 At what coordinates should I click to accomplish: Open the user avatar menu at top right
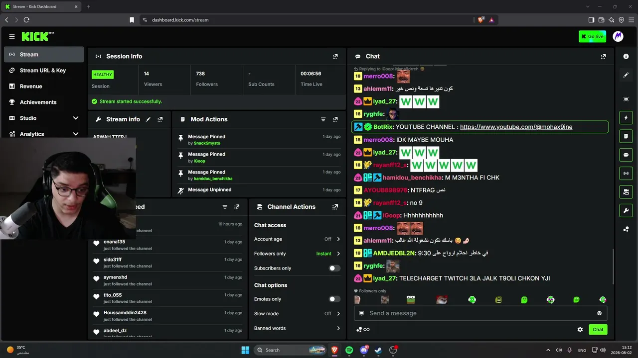(618, 36)
